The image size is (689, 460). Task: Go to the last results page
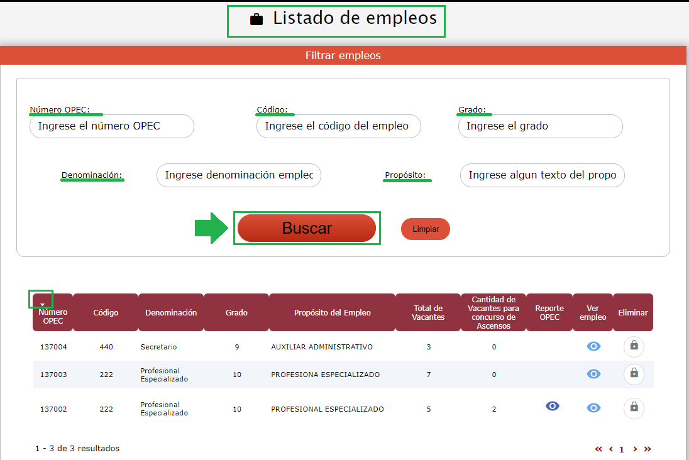pyautogui.click(x=648, y=449)
